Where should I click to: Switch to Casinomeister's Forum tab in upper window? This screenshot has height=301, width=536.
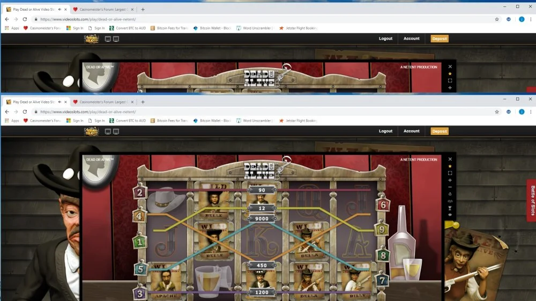[x=102, y=9]
